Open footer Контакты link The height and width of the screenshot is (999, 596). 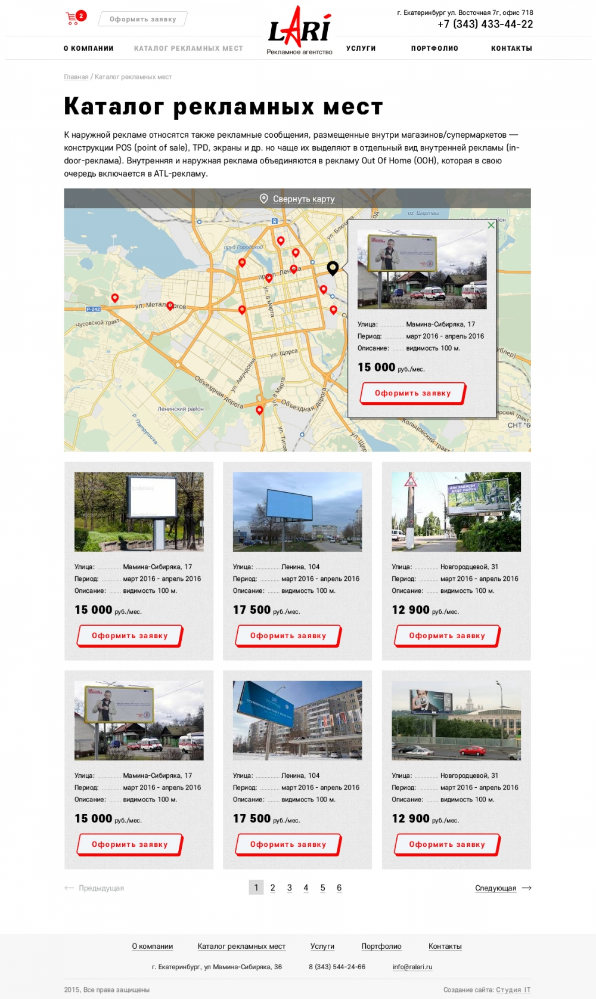(x=445, y=947)
